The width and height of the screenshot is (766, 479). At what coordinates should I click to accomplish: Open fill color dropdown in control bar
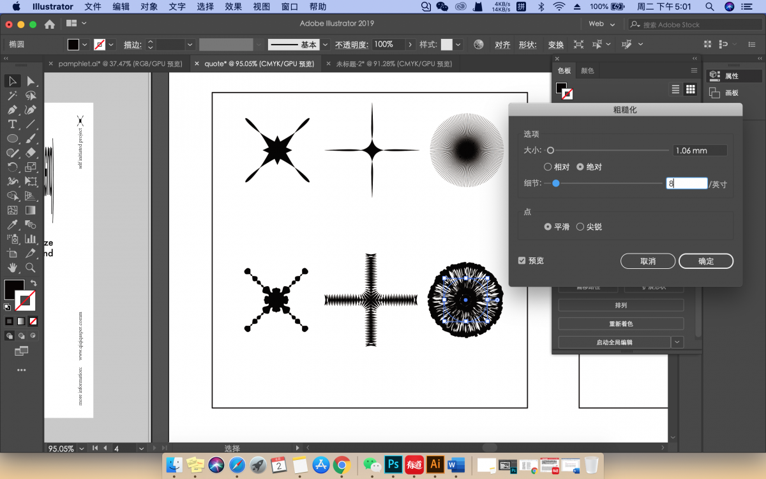84,45
